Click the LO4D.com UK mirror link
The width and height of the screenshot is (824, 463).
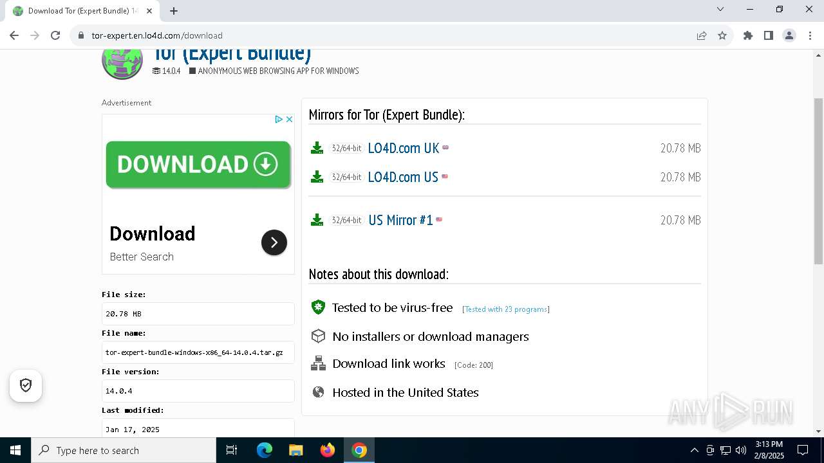point(403,148)
